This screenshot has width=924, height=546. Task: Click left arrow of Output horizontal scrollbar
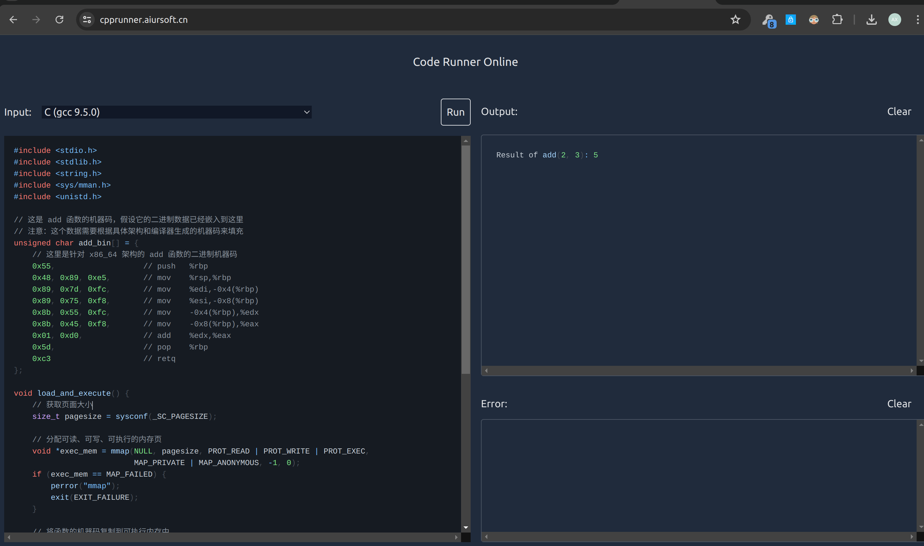(x=486, y=371)
